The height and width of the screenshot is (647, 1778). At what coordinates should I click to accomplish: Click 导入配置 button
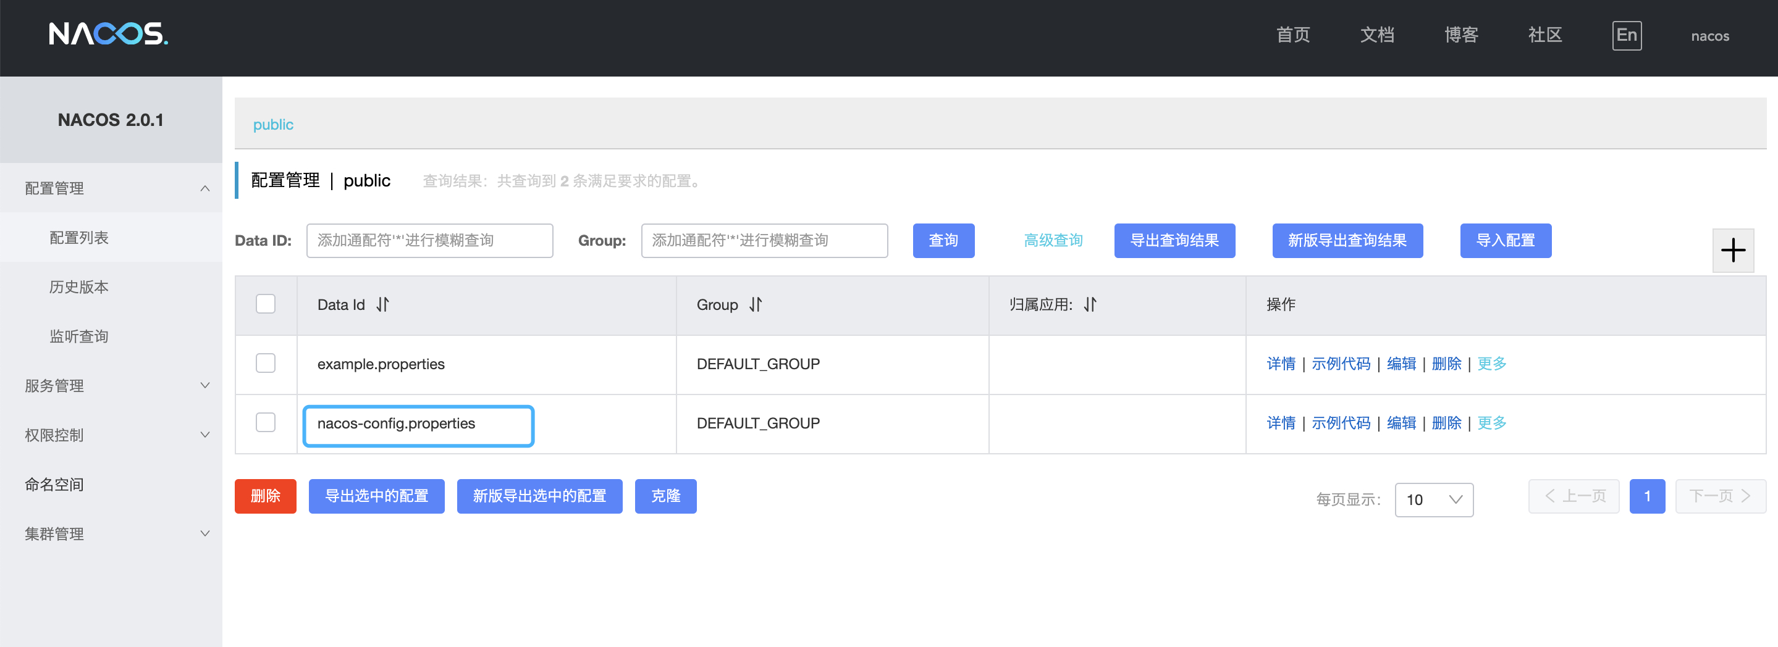1506,241
